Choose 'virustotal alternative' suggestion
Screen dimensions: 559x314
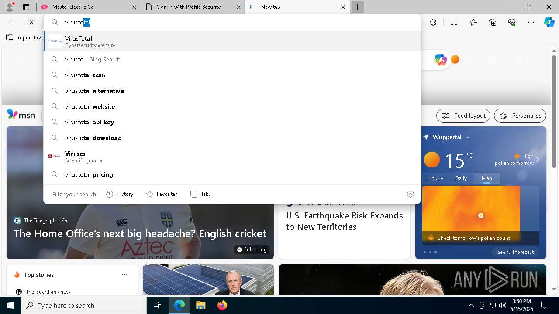[232, 91]
